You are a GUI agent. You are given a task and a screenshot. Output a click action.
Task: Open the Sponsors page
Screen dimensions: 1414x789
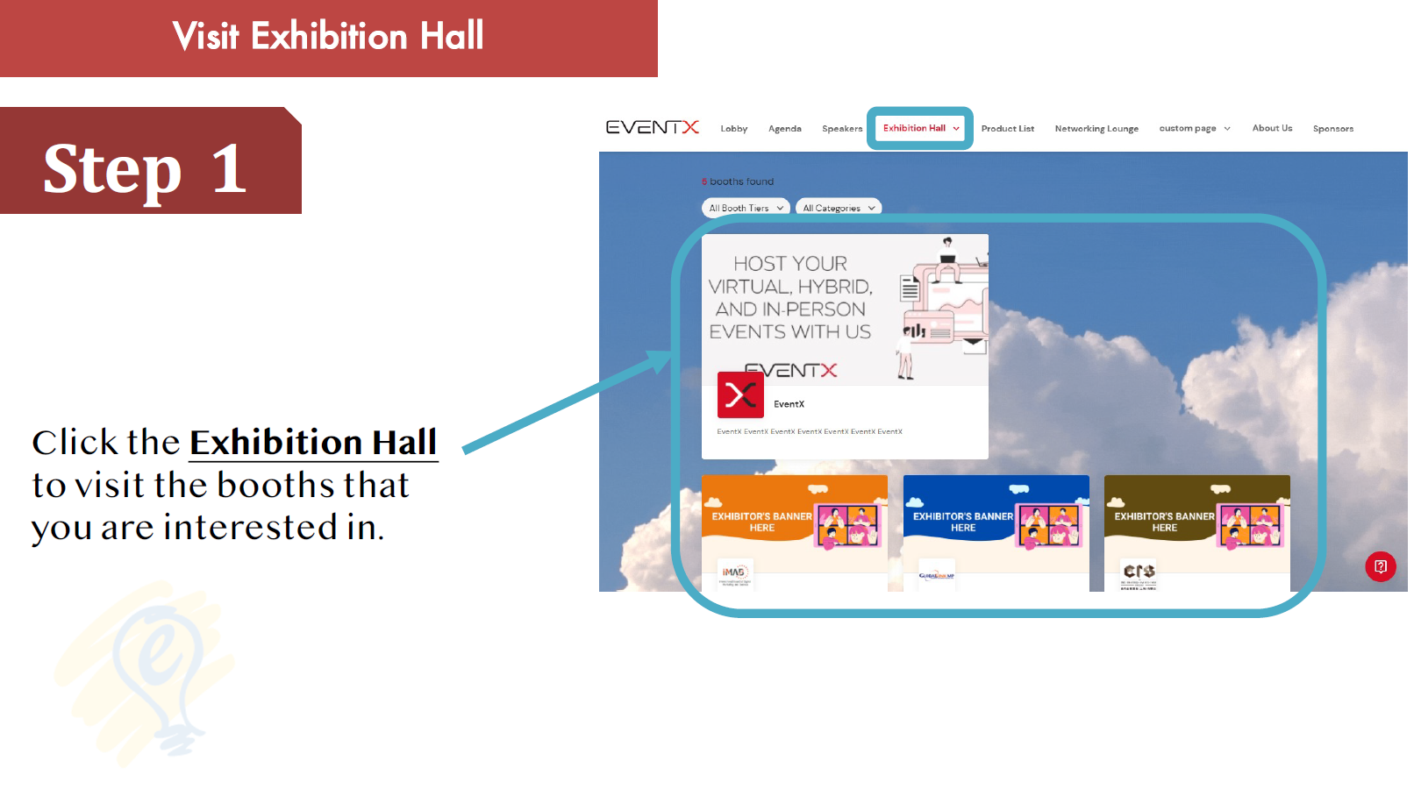tap(1332, 129)
